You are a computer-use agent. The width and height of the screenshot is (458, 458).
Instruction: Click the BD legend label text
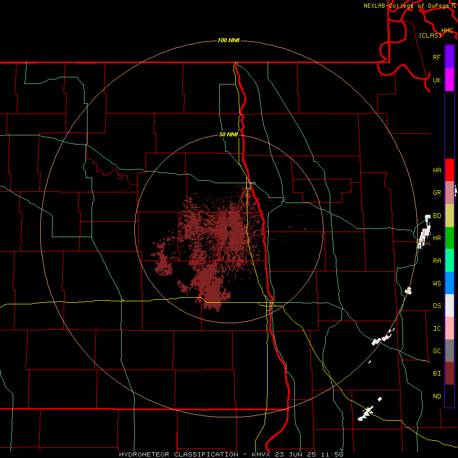click(x=437, y=216)
